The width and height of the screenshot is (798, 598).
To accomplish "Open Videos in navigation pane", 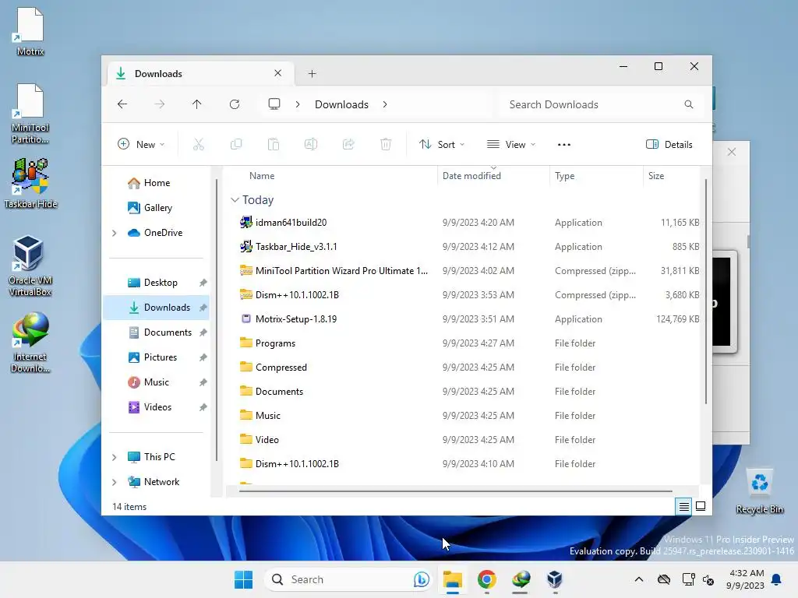I will tap(157, 407).
